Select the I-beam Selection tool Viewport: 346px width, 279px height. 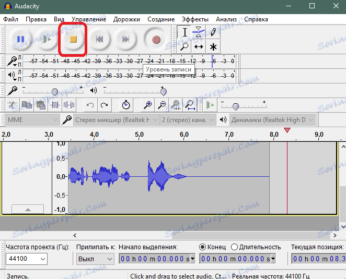tap(184, 32)
